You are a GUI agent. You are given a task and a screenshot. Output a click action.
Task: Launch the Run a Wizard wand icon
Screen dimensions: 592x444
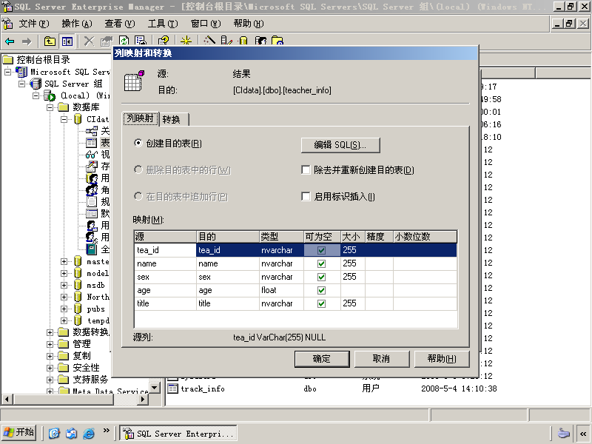coord(209,41)
